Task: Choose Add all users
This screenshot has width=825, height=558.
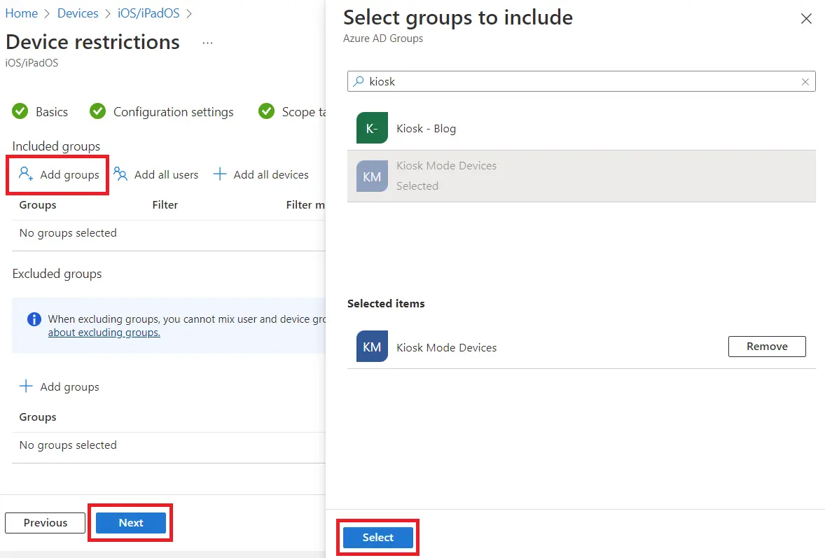Action: [156, 174]
